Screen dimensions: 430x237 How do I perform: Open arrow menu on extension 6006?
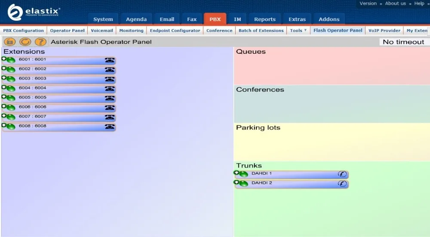point(4,106)
